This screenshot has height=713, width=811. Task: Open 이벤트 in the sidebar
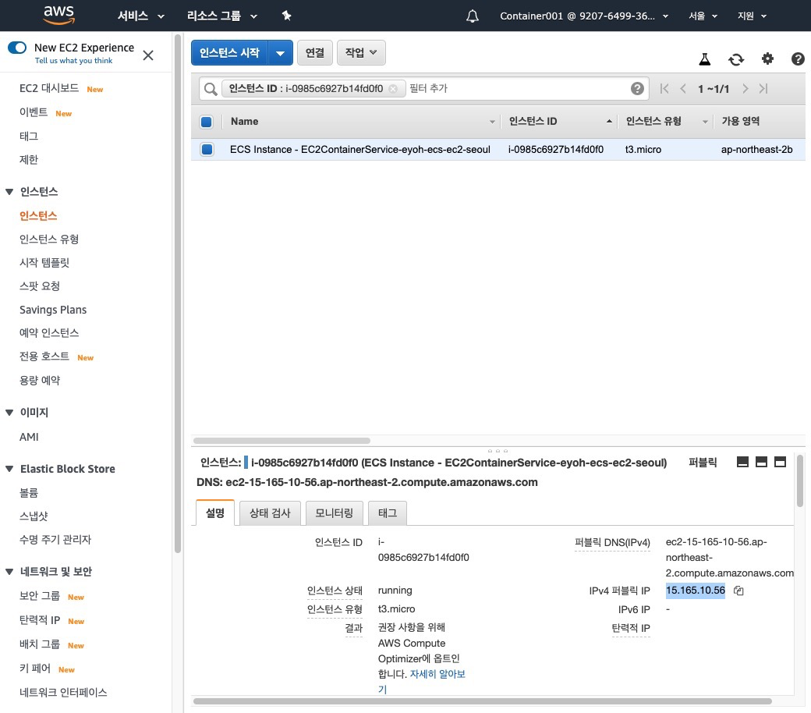[34, 112]
